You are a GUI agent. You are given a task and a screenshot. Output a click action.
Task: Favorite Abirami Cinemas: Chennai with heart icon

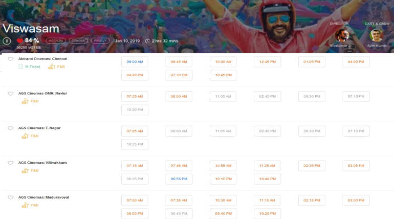click(10, 59)
